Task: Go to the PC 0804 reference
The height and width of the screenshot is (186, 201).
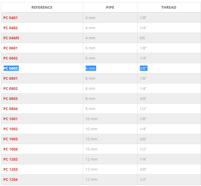Action: coord(10,109)
